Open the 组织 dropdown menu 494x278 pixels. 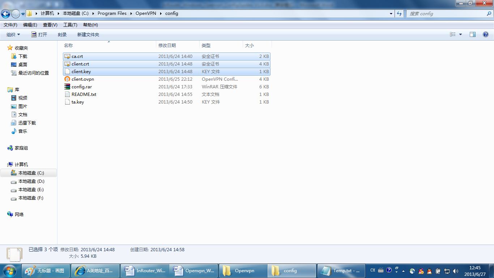[13, 35]
